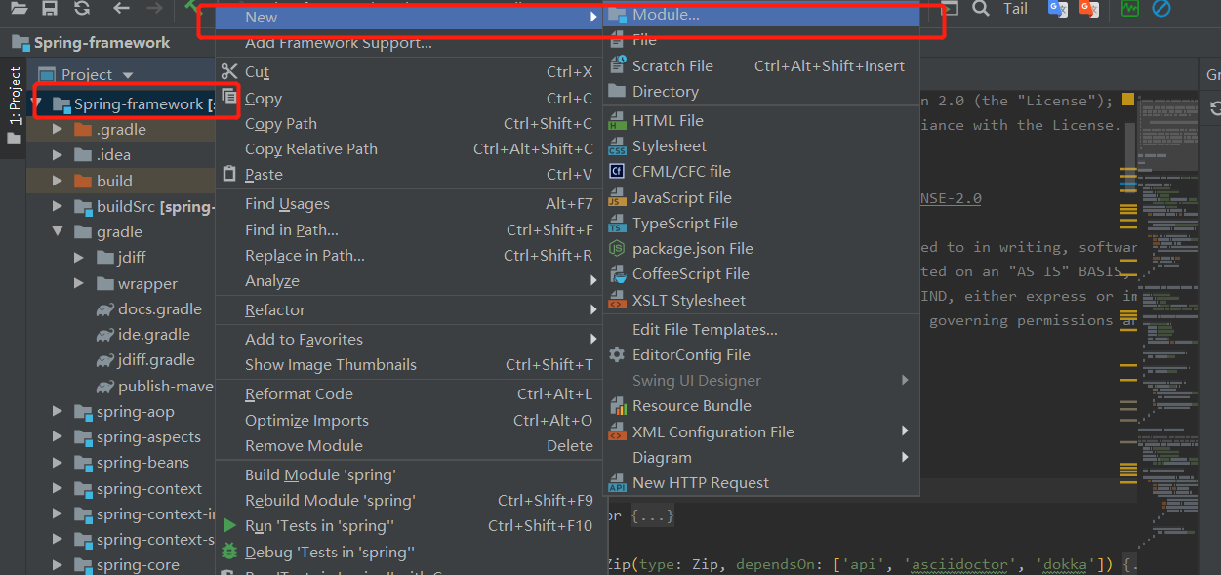Expand the spring-core module arrow

[x=58, y=565]
